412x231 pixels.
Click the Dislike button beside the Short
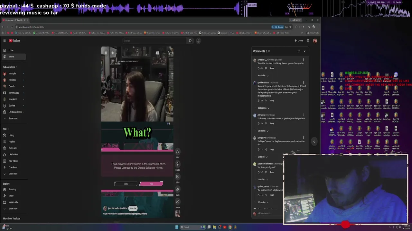click(x=177, y=164)
